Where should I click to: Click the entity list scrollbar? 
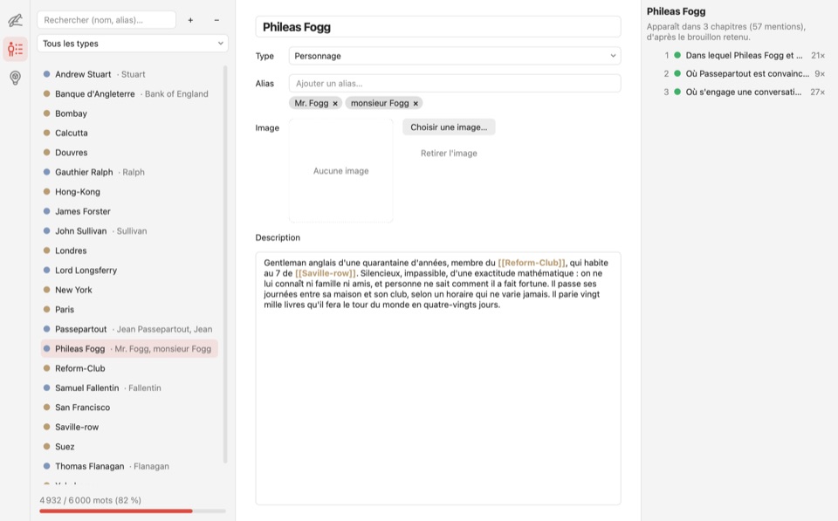click(x=225, y=264)
